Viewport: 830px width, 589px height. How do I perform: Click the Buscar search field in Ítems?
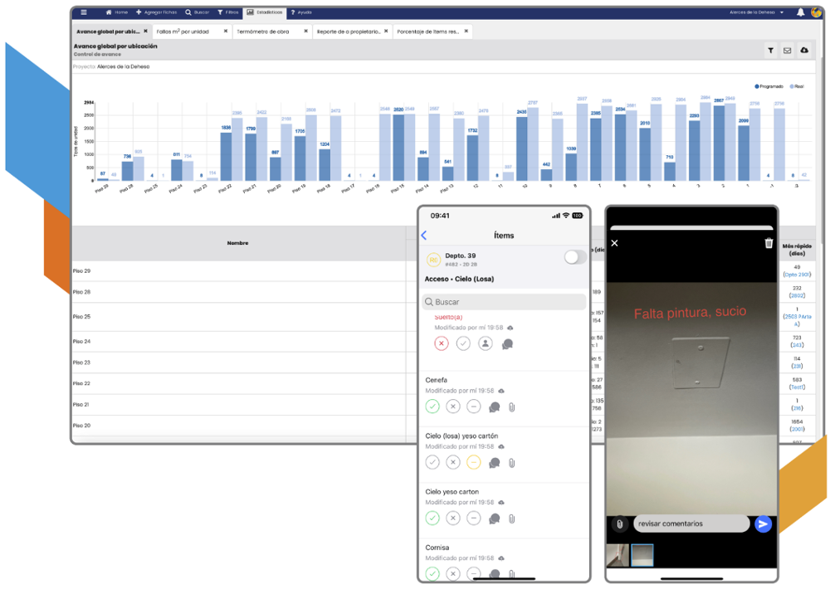coord(504,302)
